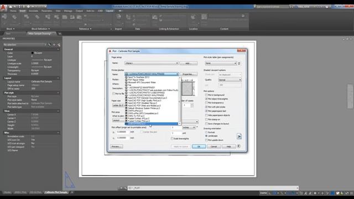
Task: Open Plot style table dropdown
Action: (221, 64)
